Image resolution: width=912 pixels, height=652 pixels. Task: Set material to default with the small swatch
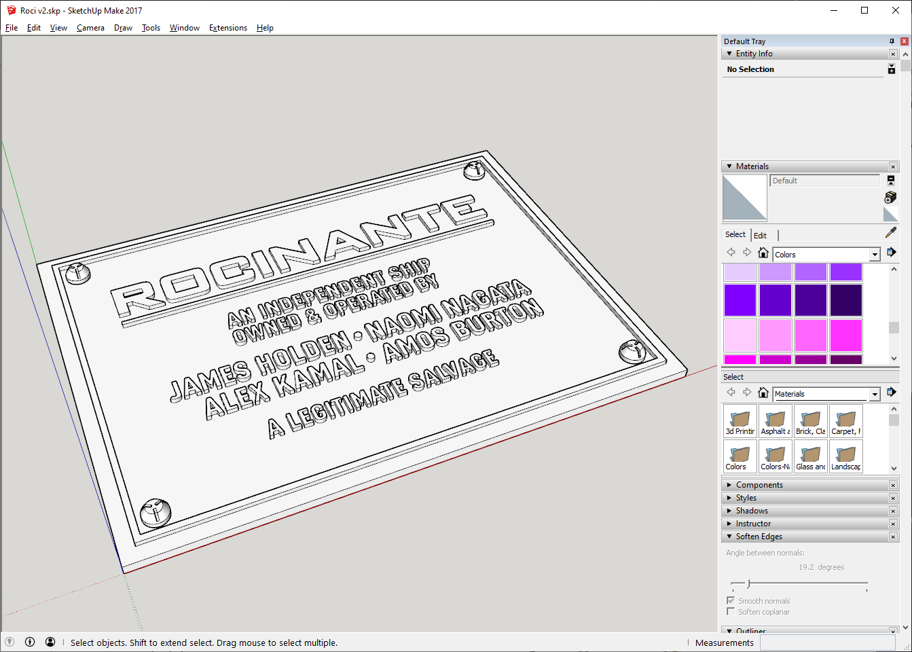click(891, 214)
